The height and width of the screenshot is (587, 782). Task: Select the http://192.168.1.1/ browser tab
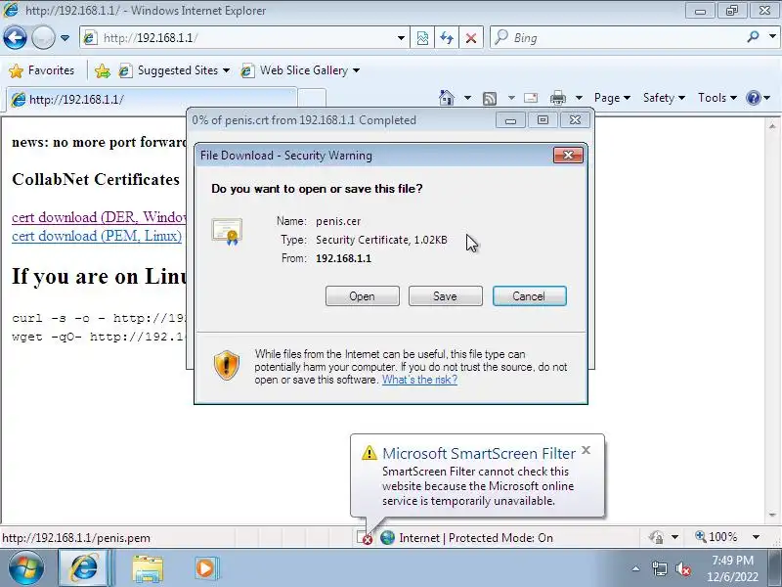point(152,99)
